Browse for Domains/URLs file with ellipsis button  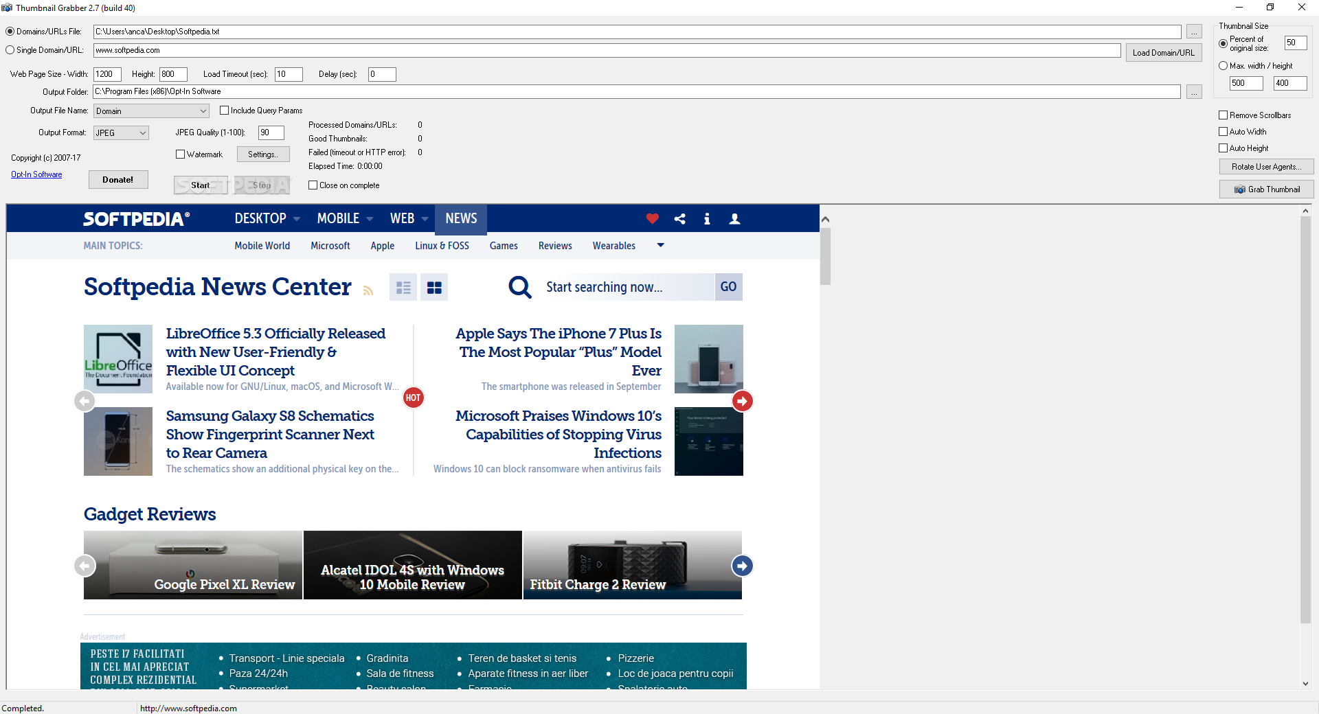[1194, 32]
